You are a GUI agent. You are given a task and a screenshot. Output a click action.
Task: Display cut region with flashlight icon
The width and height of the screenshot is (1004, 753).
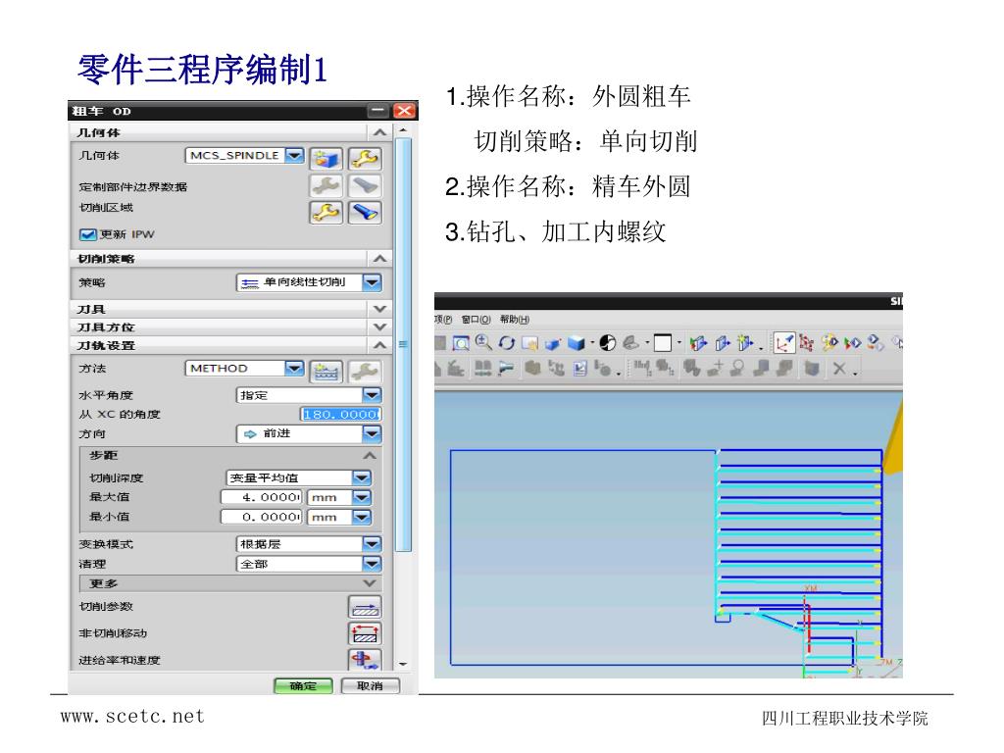365,212
